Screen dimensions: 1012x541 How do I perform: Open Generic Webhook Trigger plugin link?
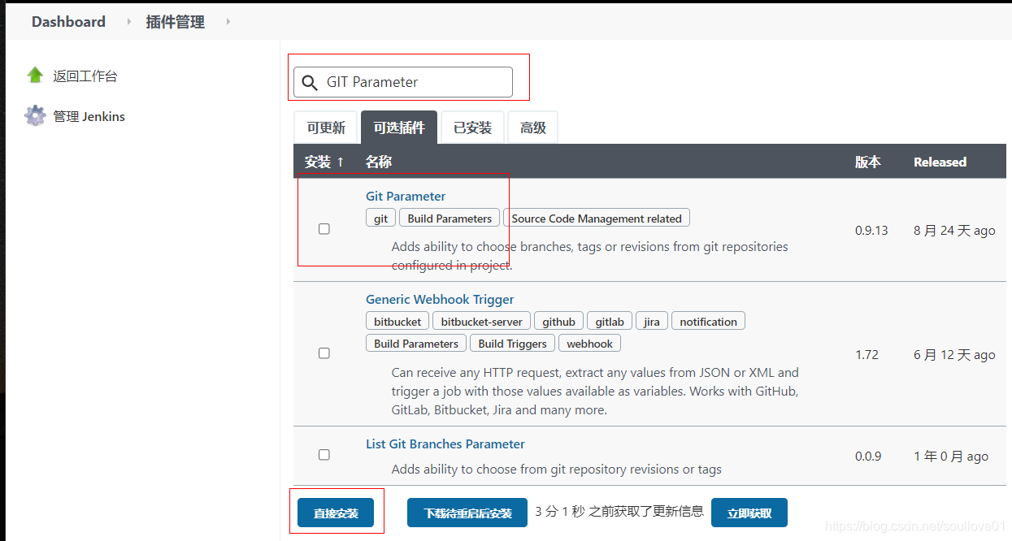(x=440, y=299)
